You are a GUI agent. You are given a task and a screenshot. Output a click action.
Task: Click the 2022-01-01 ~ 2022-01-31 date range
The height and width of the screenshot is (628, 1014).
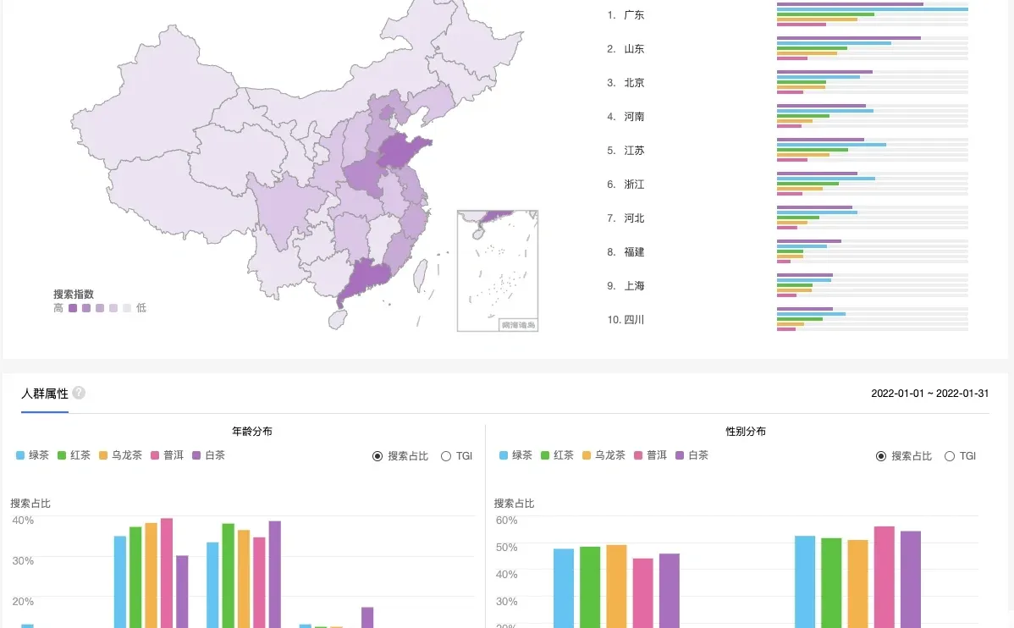point(929,394)
